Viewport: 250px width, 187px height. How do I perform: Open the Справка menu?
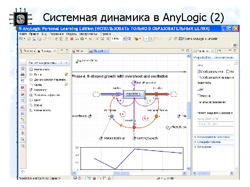click(106, 34)
